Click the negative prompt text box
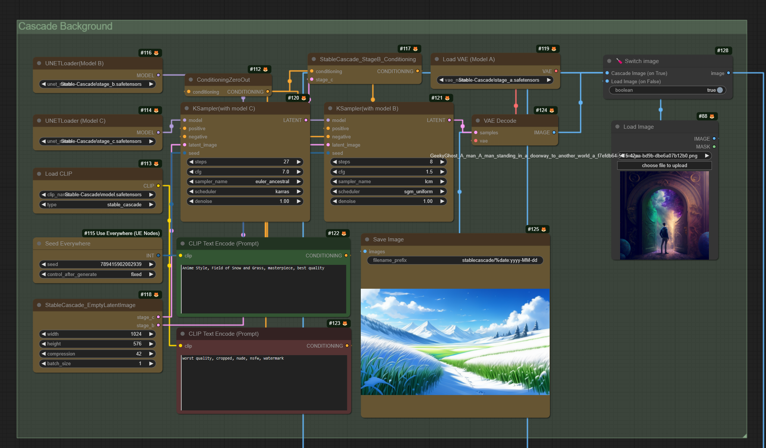The image size is (766, 448). coord(264,382)
